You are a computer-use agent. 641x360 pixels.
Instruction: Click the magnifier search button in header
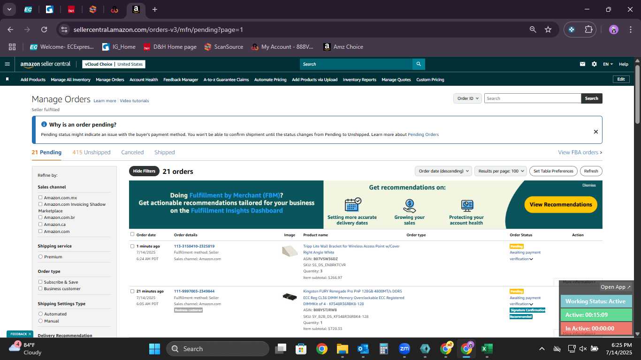(x=419, y=64)
